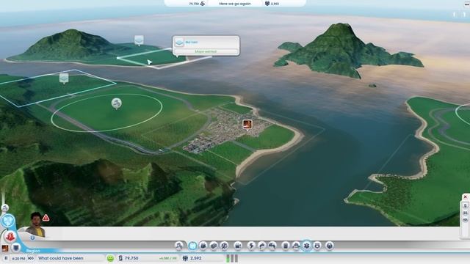Select the city site marker over left plot
The image size is (470, 264).
(64, 78)
